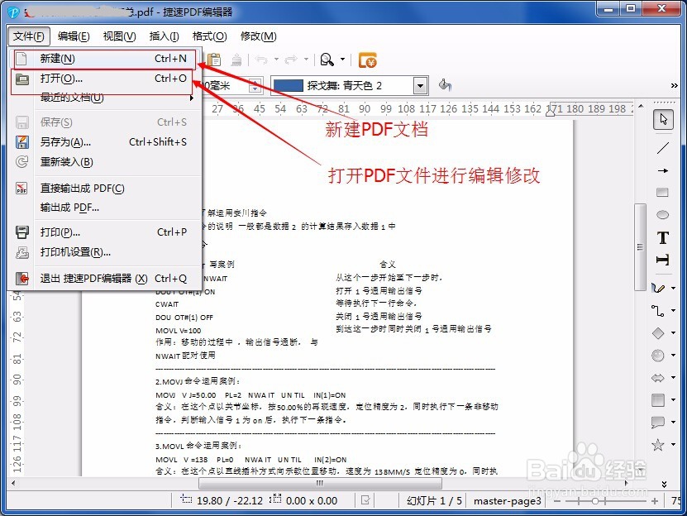Open the redo history dropdown arrow
687x516 pixels.
(306, 60)
